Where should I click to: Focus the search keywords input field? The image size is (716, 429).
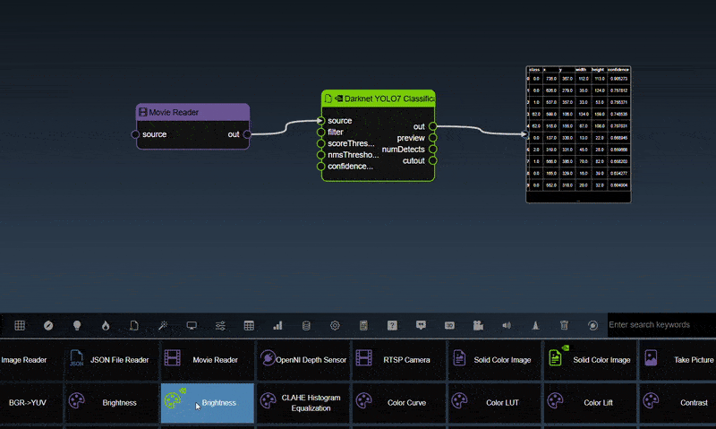pos(661,324)
